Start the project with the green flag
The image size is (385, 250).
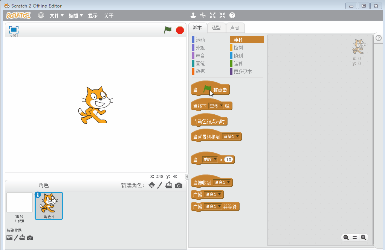[x=168, y=30]
